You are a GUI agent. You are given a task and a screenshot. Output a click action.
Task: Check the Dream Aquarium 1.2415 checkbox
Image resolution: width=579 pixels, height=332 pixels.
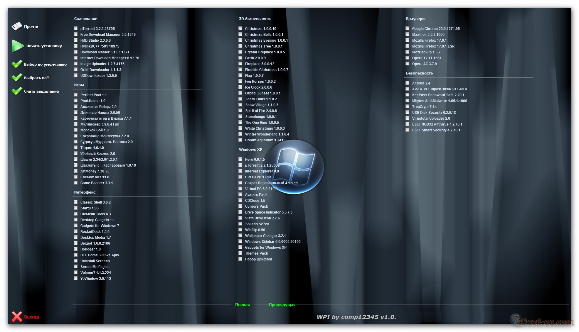(x=240, y=140)
